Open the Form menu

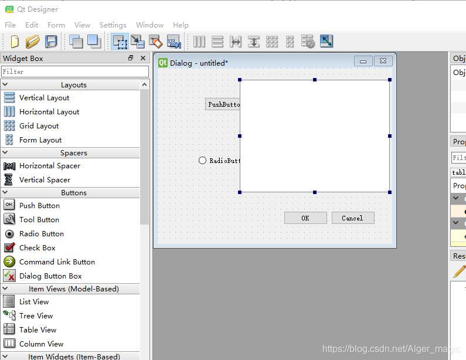pyautogui.click(x=56, y=25)
